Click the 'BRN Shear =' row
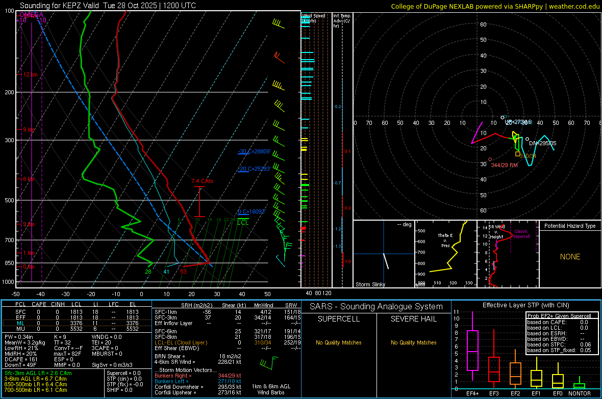Image resolution: width=602 pixels, height=399 pixels. point(198,356)
